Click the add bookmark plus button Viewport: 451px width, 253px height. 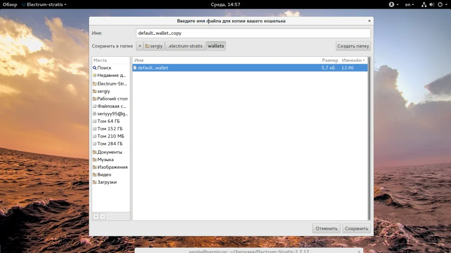[96, 217]
